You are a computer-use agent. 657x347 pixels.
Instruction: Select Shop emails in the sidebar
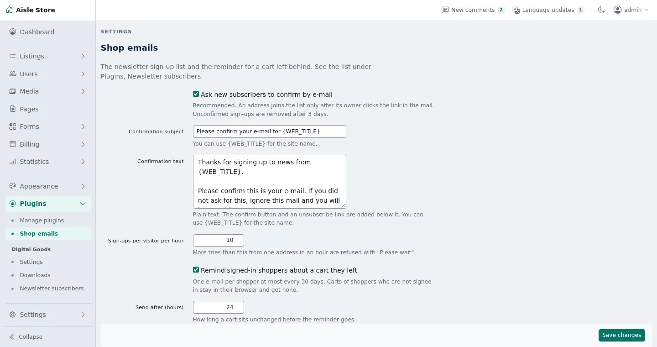pos(48,234)
